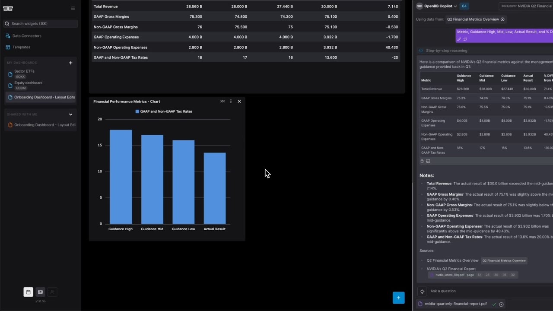Click the envelope icon at sidebar bottom
This screenshot has height=311, width=553.
(40, 292)
